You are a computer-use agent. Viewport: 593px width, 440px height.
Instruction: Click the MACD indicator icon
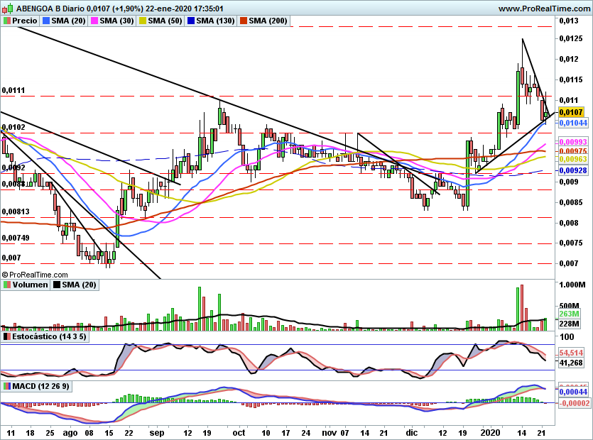coord(7,386)
